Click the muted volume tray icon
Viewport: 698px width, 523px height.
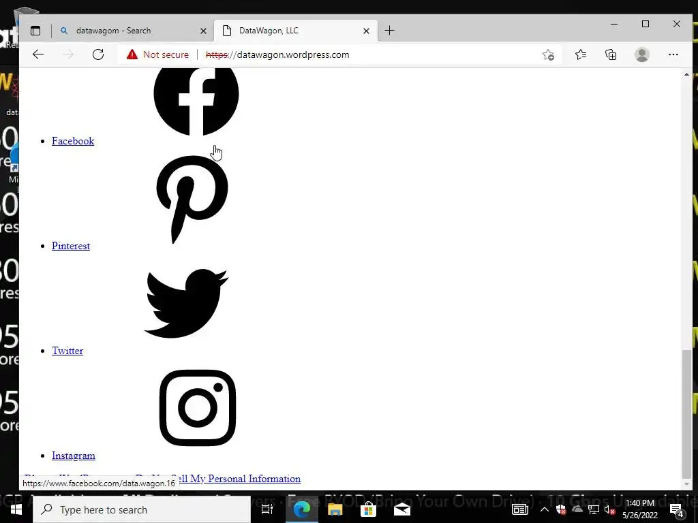coord(609,509)
